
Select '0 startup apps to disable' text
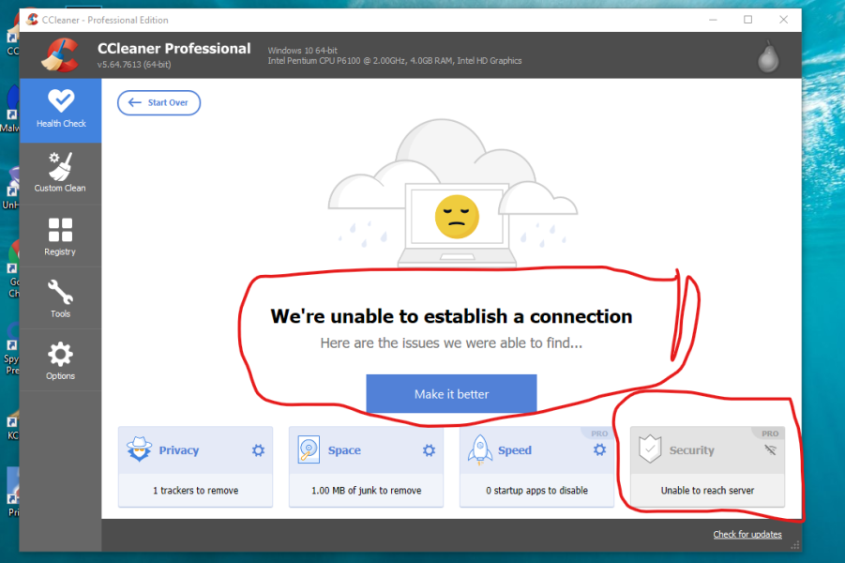[536, 490]
